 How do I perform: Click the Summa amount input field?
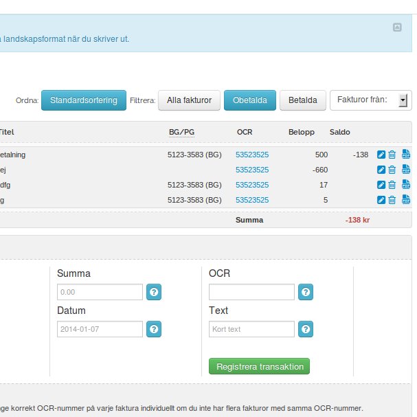100,292
